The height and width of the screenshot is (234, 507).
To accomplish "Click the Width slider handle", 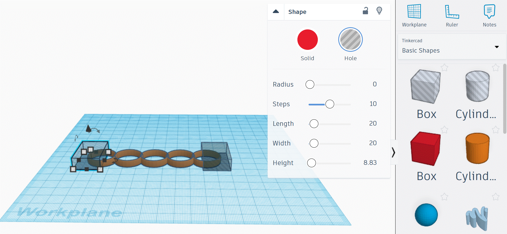I will pyautogui.click(x=314, y=143).
